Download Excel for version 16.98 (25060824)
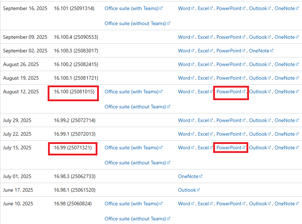The width and height of the screenshot is (302, 224). 205,204
